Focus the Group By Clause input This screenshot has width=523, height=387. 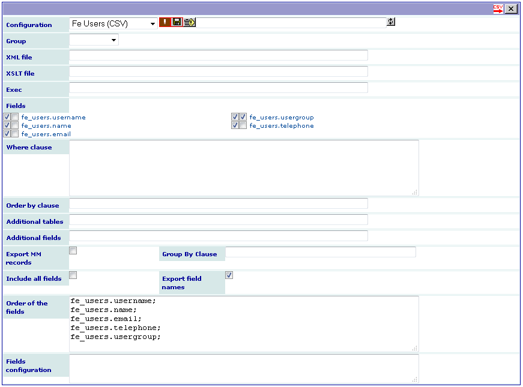pyautogui.click(x=321, y=252)
